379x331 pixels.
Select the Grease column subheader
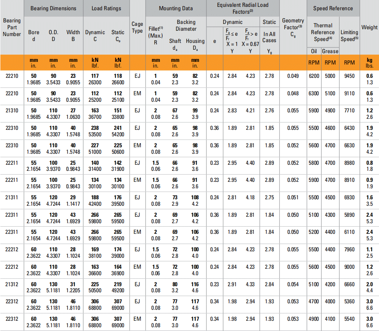pos(330,51)
